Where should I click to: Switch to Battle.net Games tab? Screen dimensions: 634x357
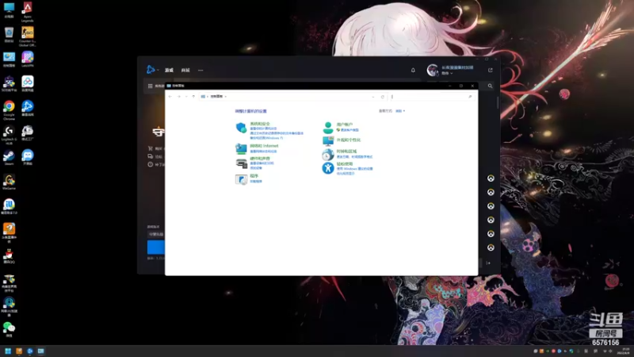(x=169, y=70)
